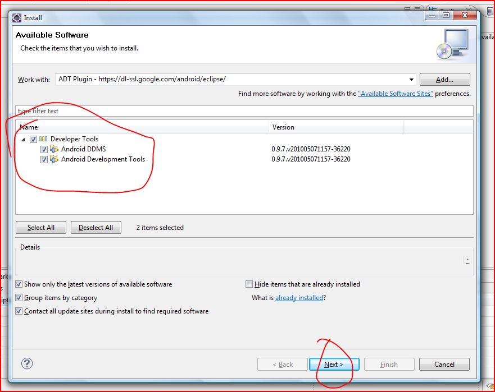Click the 2 items selected status text

(x=160, y=228)
